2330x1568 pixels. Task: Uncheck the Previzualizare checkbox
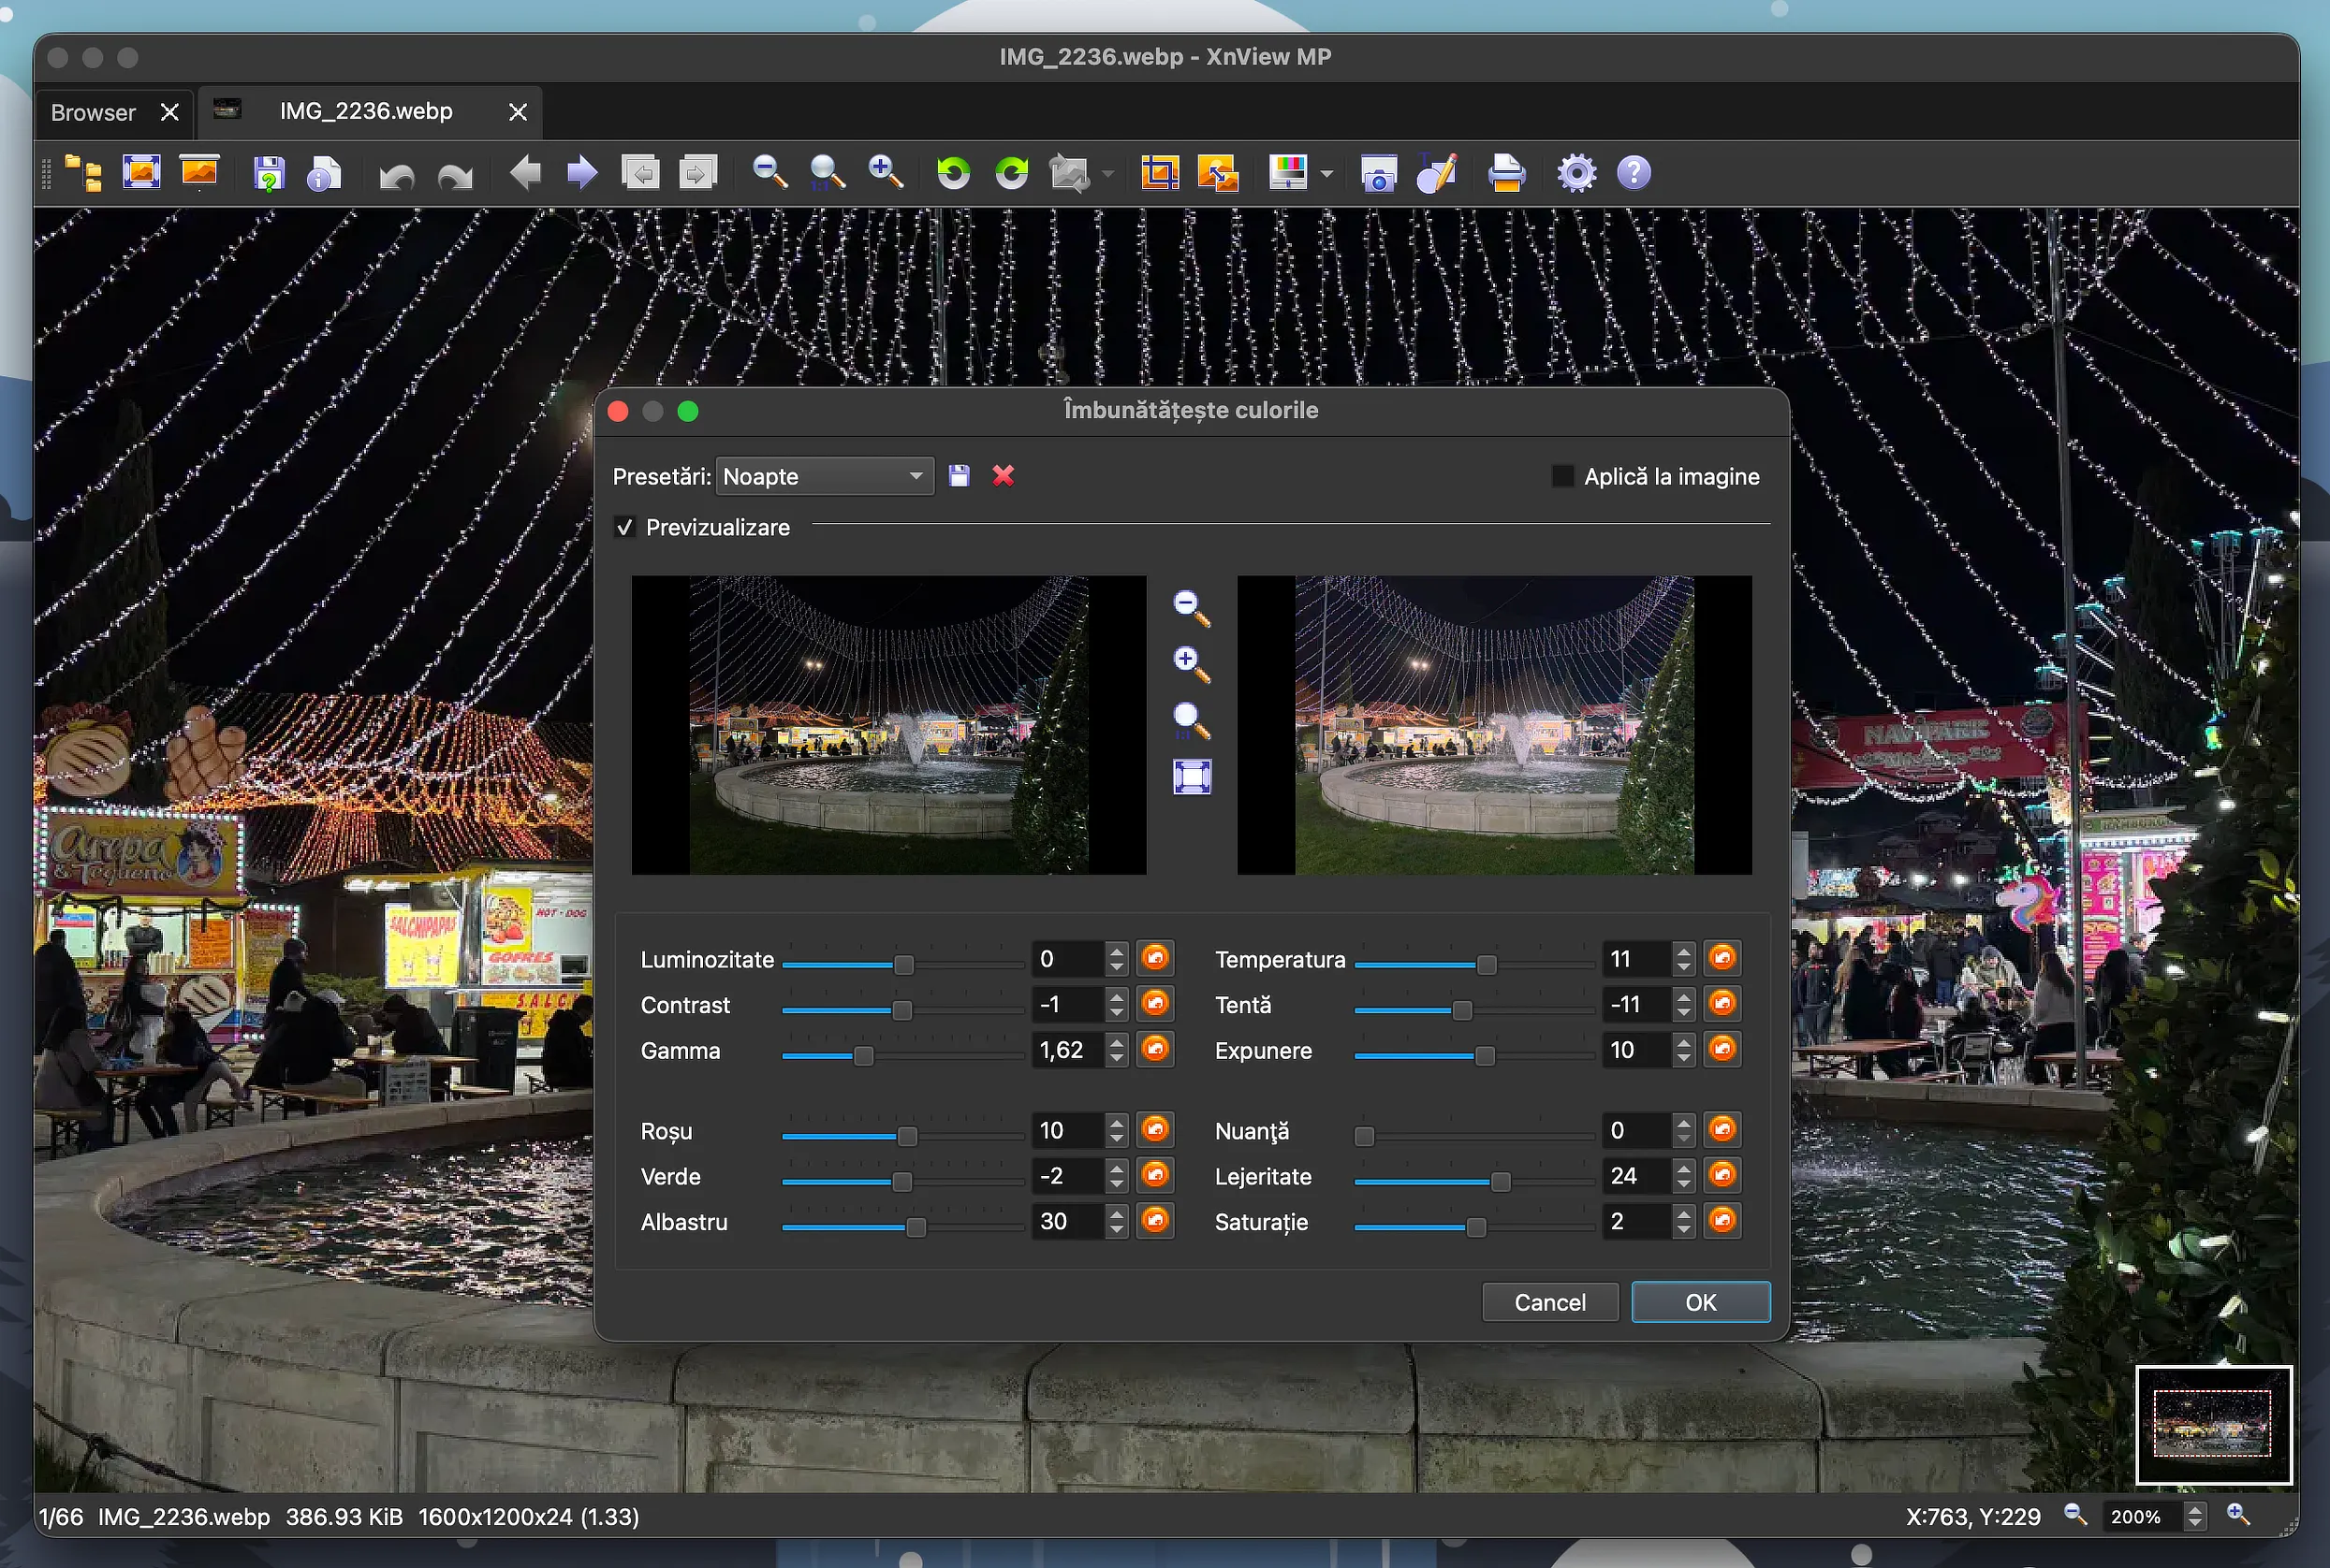(625, 527)
